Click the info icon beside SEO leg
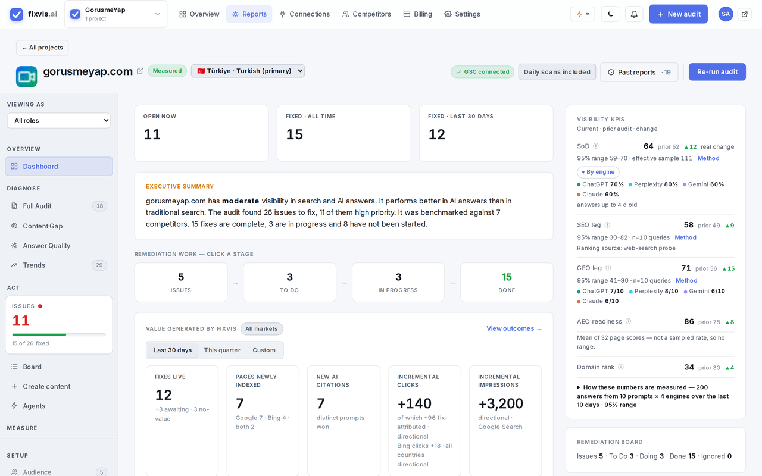The image size is (762, 476). pos(607,225)
